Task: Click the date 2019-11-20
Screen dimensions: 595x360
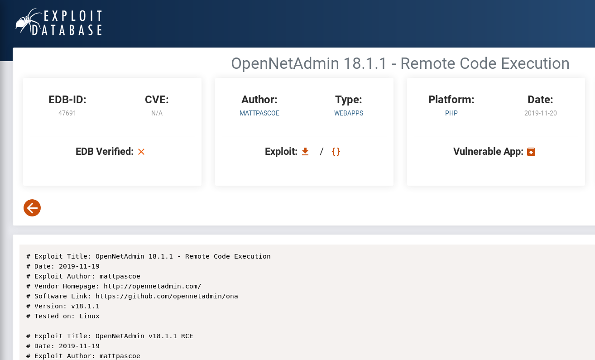Action: click(541, 113)
